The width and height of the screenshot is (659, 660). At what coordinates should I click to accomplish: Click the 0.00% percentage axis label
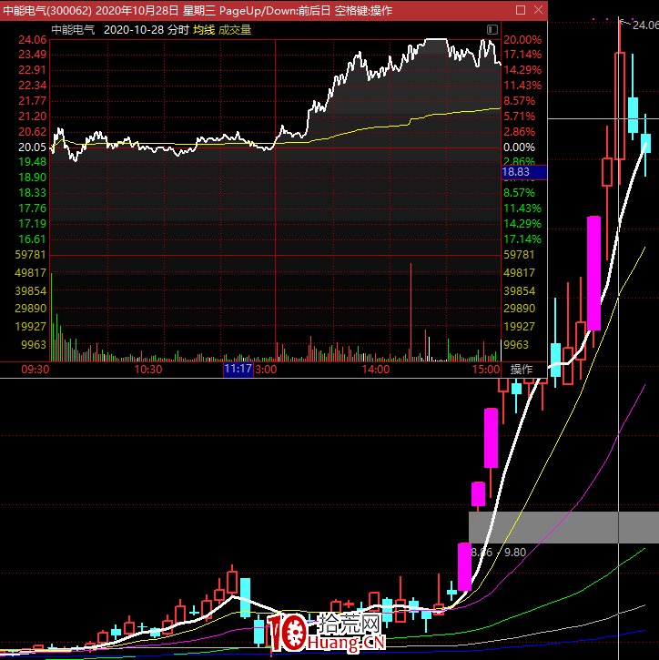(x=520, y=147)
